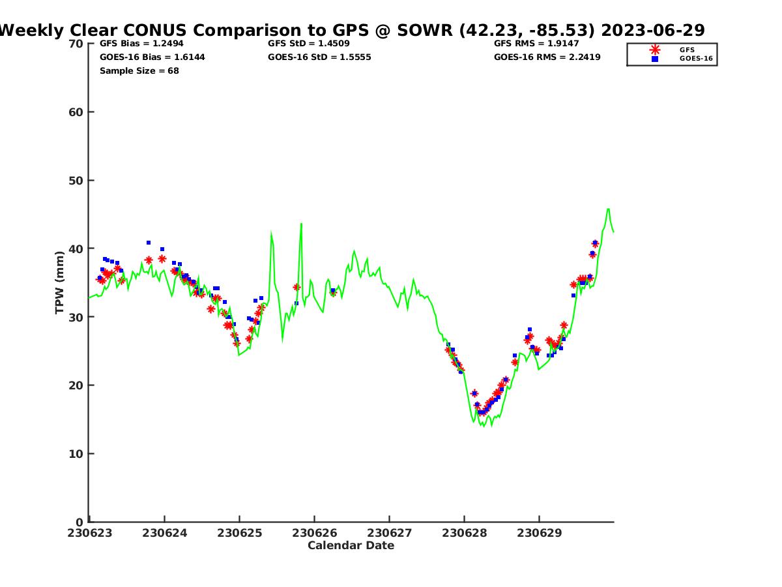Image resolution: width=782 pixels, height=587 pixels.
Task: Select the 230626 x-axis date tick
Action: tap(314, 533)
